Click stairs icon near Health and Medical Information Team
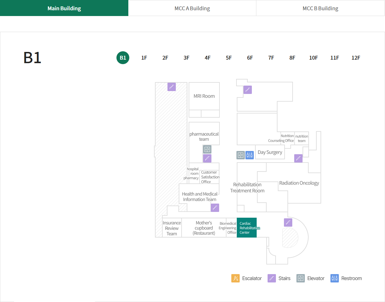Image resolution: width=385 pixels, height=302 pixels. pos(215,208)
